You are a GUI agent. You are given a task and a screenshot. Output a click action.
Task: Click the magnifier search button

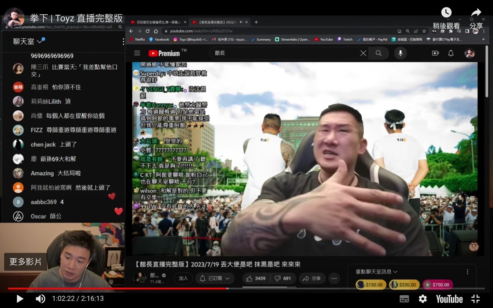378,53
